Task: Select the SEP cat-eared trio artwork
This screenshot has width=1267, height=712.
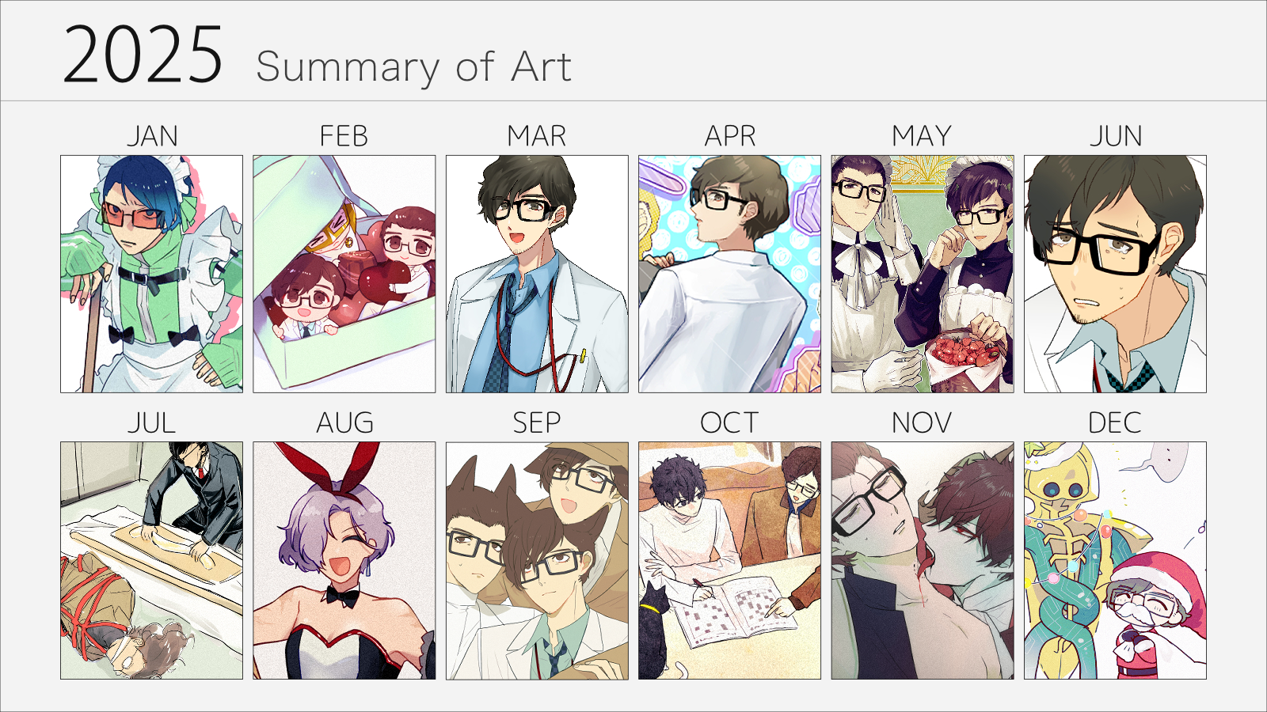Action: pos(537,560)
